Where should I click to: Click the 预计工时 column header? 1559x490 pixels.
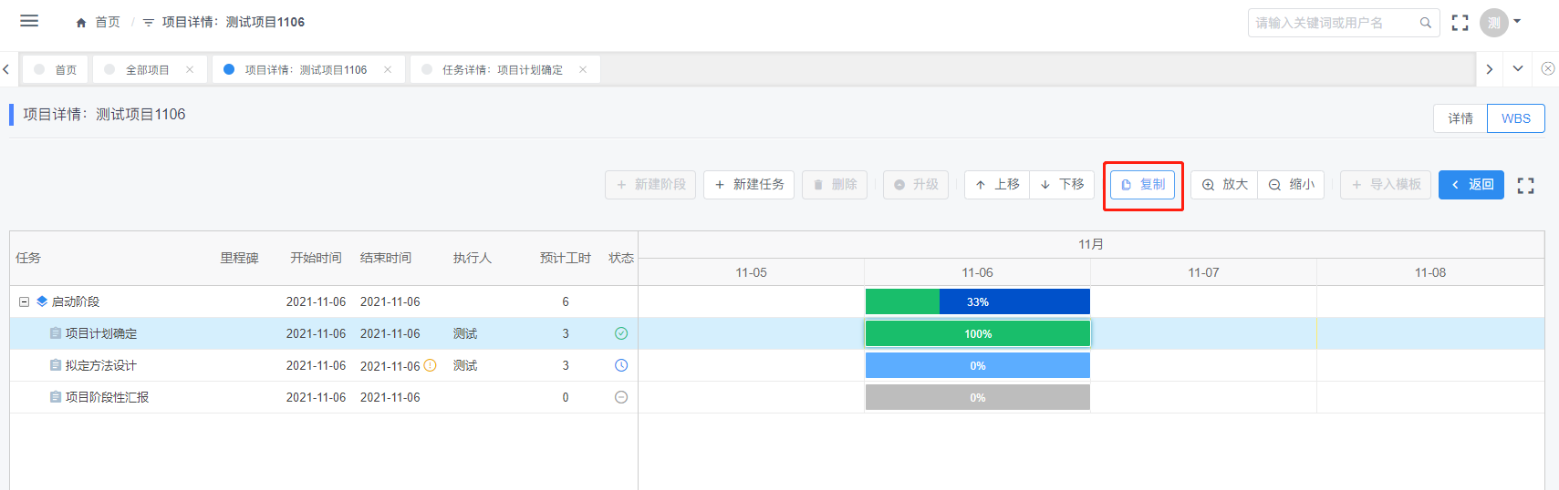click(x=566, y=258)
